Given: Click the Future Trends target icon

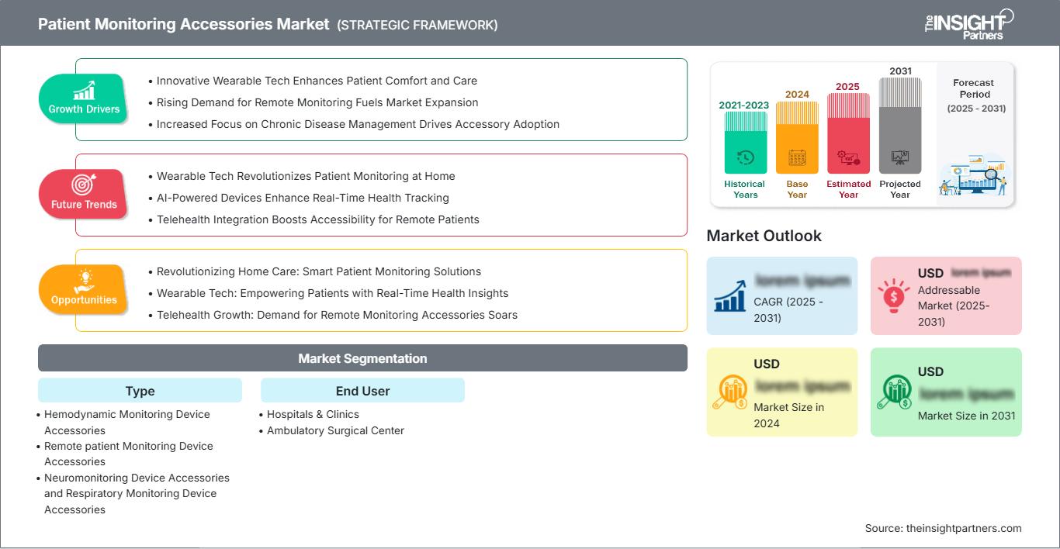Looking at the screenshot, I should [84, 185].
